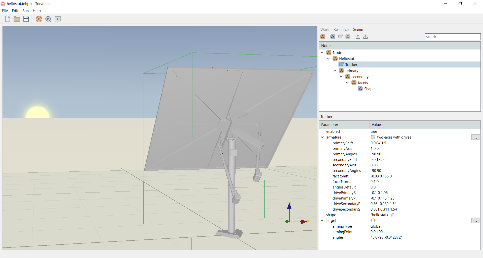Image resolution: width=483 pixels, height=258 pixels.
Task: Collapse the Heliostat node in tree
Action: (x=329, y=58)
